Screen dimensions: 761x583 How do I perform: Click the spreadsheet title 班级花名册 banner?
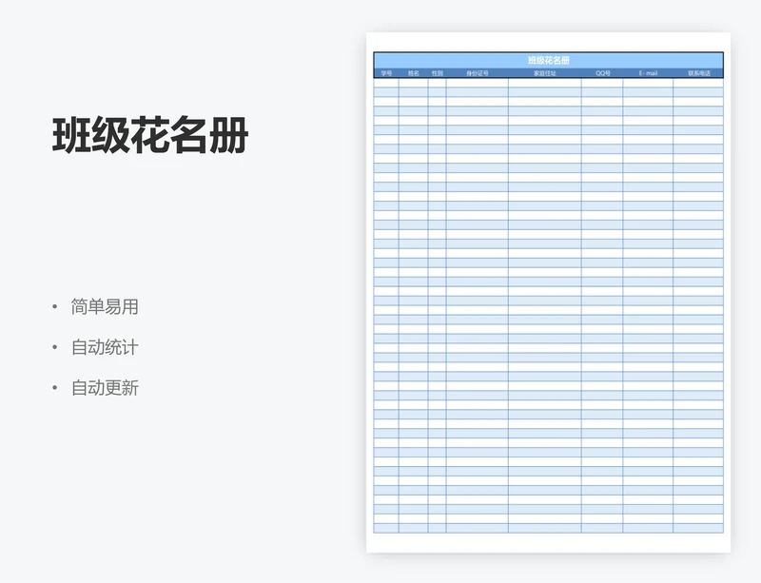[549, 60]
